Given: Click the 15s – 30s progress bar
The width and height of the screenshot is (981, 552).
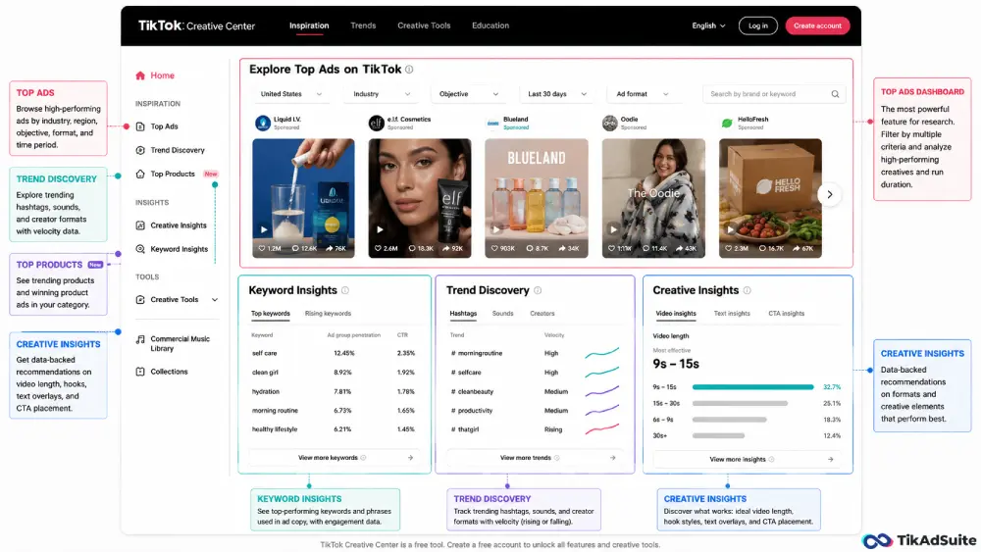Looking at the screenshot, I should point(740,403).
